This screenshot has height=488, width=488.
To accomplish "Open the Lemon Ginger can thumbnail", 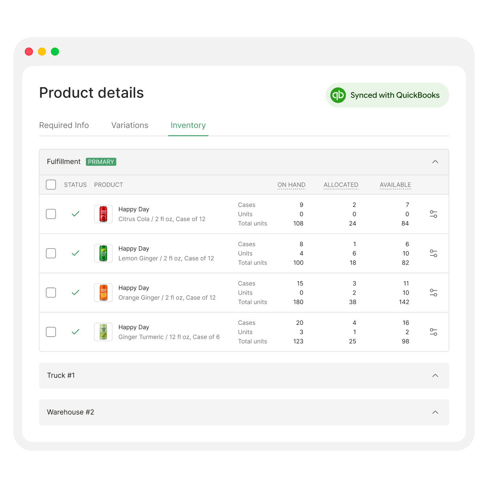I will point(103,253).
